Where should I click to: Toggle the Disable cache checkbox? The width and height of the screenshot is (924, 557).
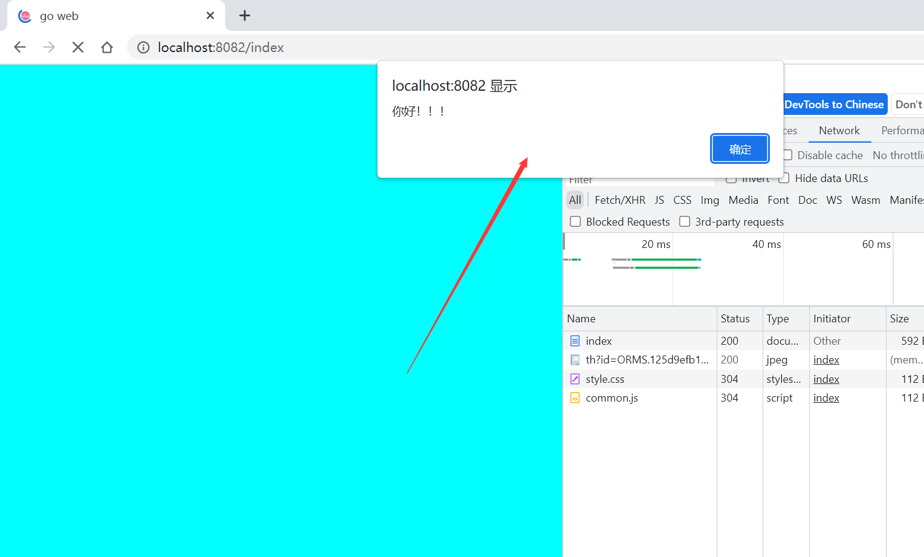[787, 155]
